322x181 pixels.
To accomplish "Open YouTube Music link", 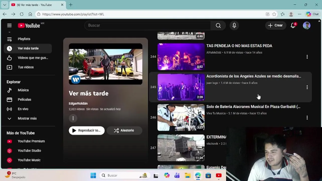I will click(28, 160).
